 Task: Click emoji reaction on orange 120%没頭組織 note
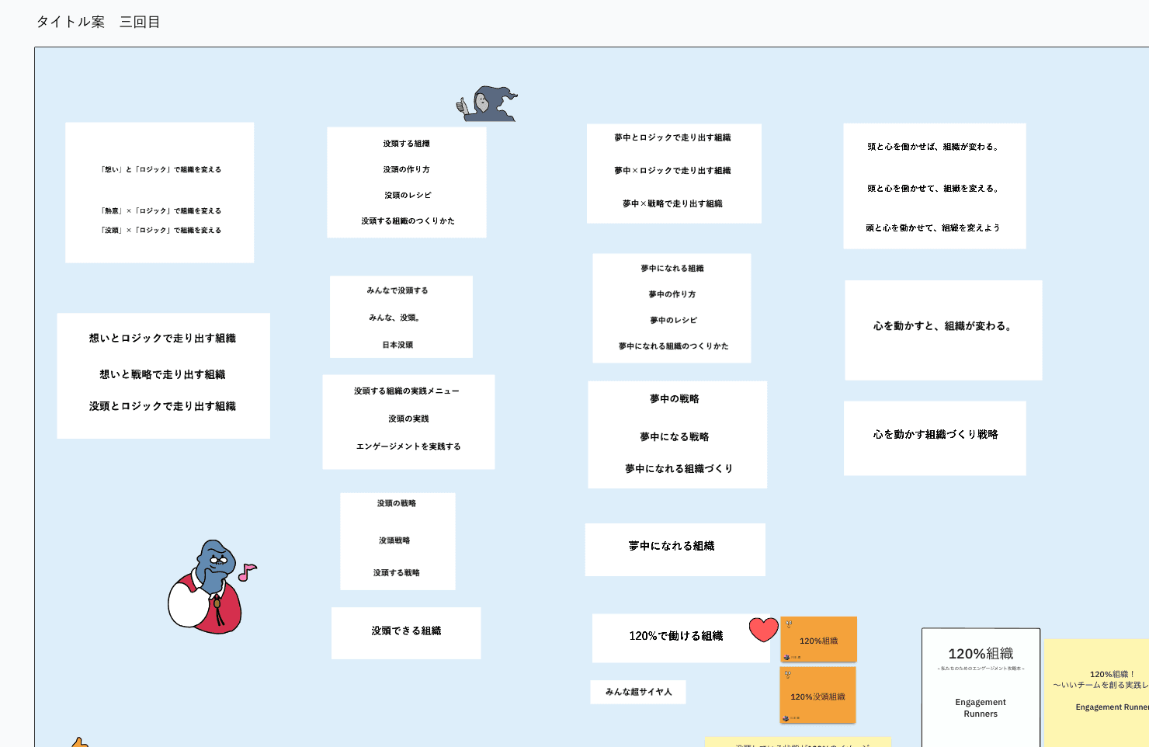(788, 674)
